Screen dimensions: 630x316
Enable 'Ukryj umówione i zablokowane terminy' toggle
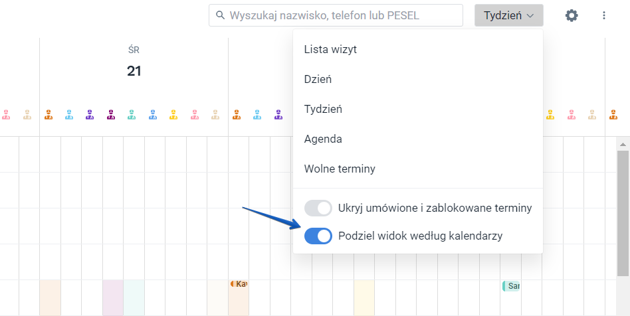(x=318, y=208)
